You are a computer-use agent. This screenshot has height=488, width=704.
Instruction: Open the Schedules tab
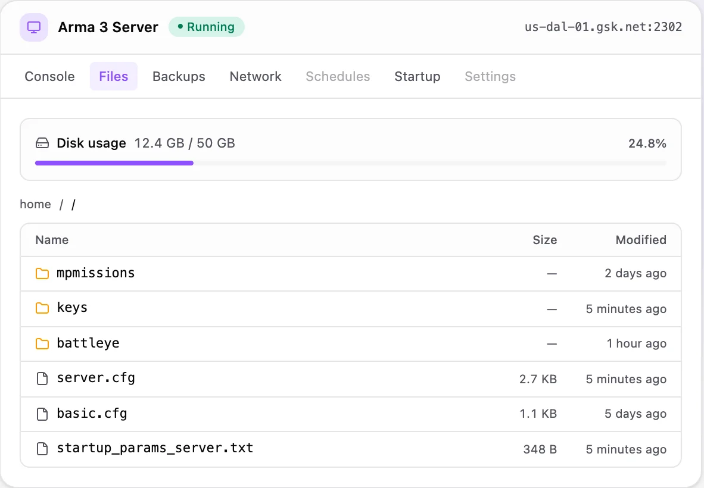[x=338, y=76]
